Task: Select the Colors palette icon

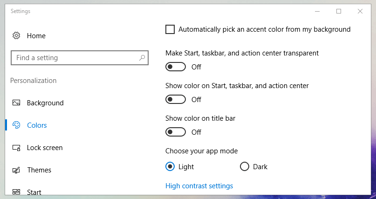Action: (x=16, y=125)
